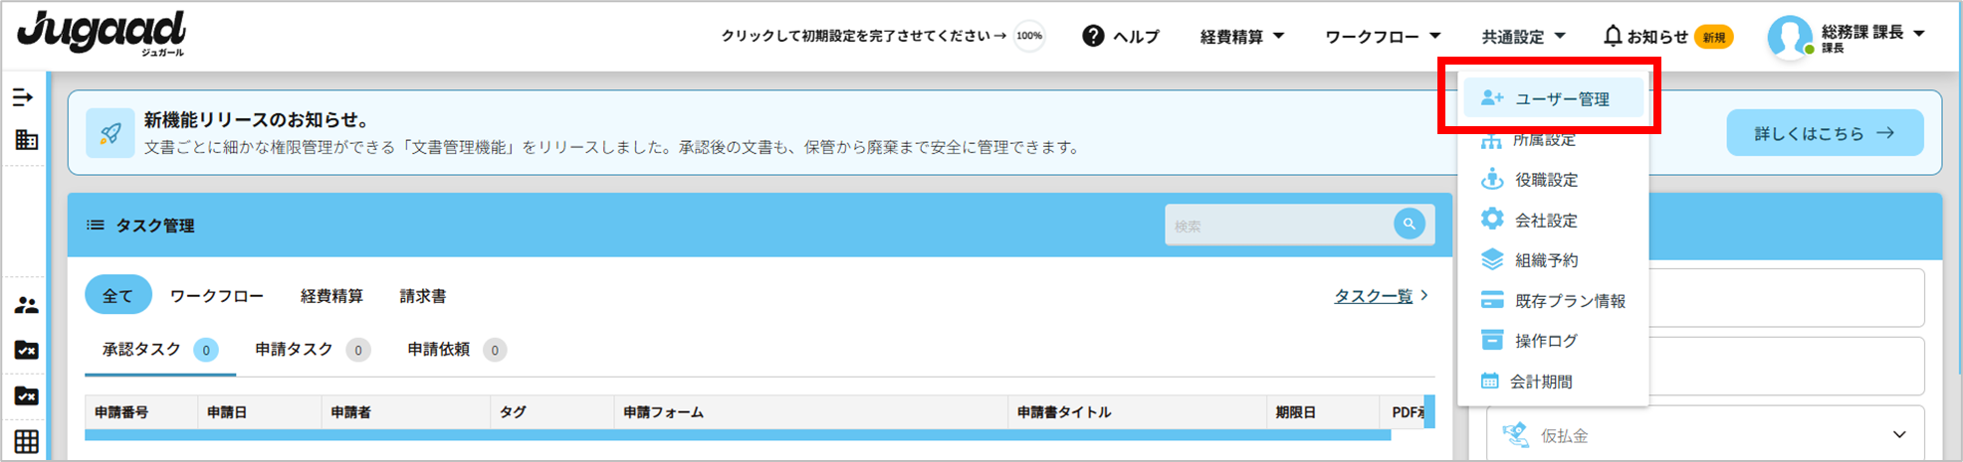Screen dimensions: 1963x462
Task: Open the ワークフロー dropdown menu
Action: 1382,37
